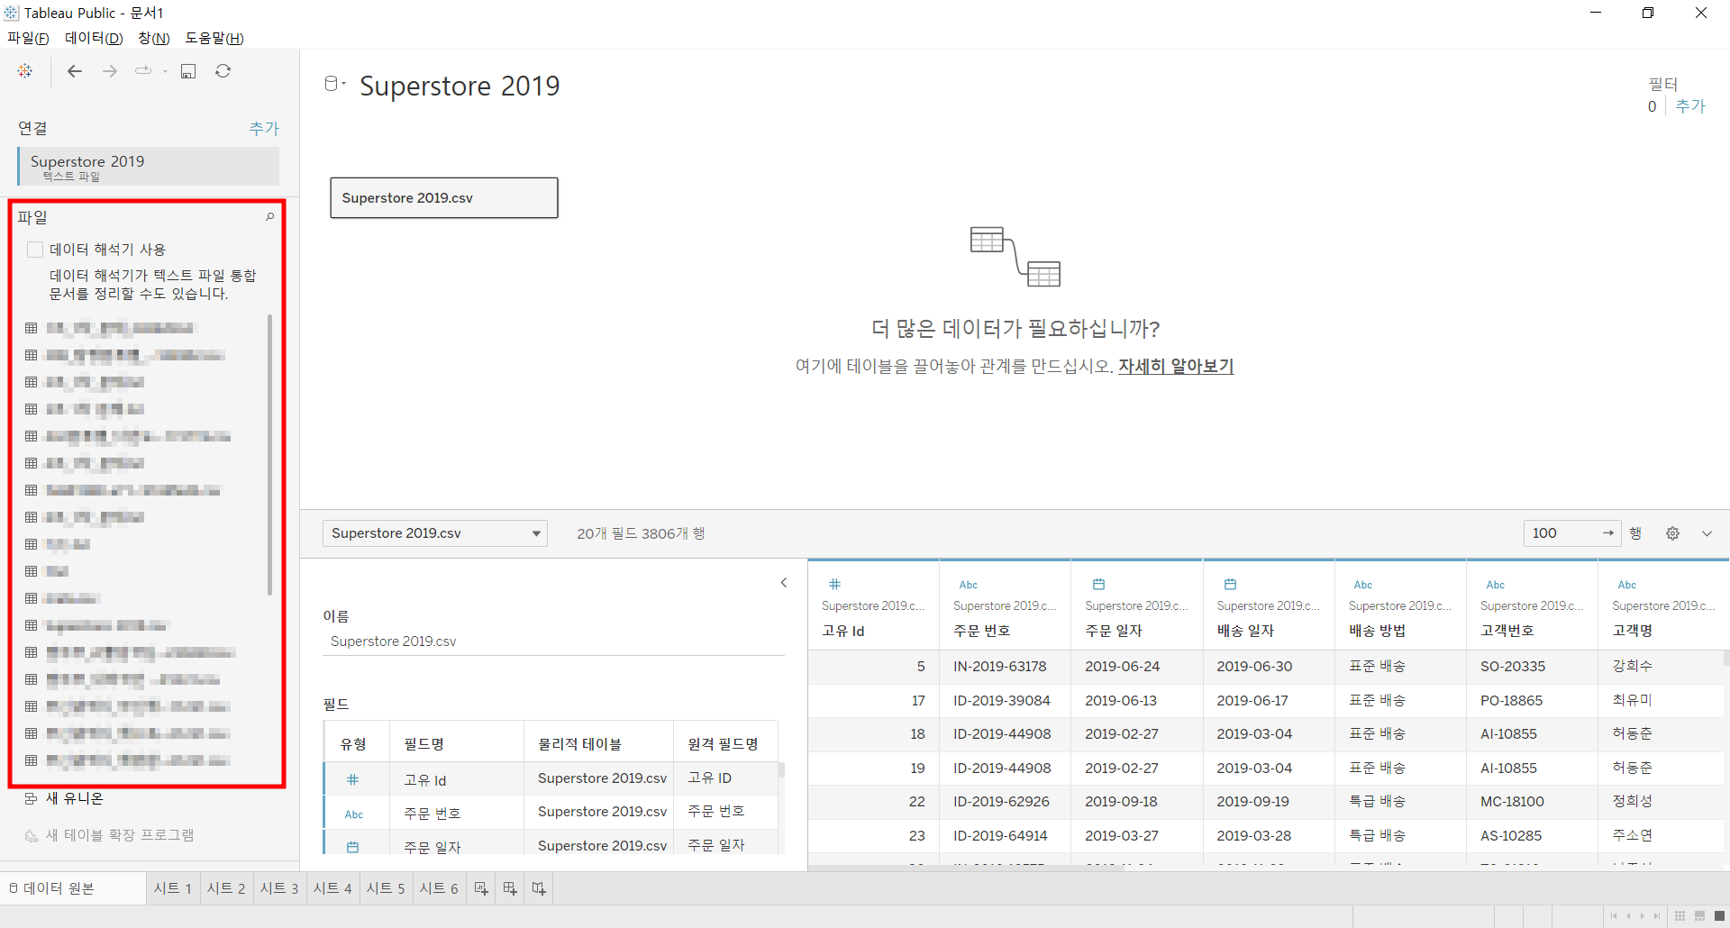Open the 데이터 menu
Screen dimensions: 1730x928
coord(94,38)
